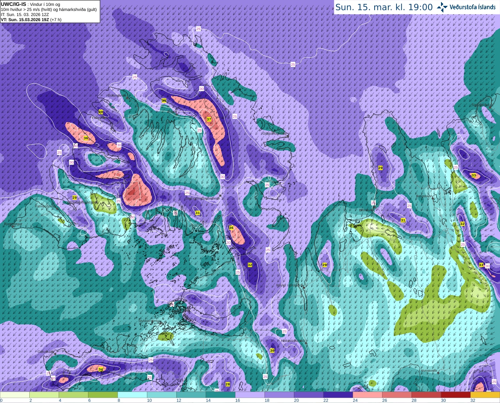Click the Bolungarvík station label
Viewport: 500px width, 403px height.
(x=117, y=95)
